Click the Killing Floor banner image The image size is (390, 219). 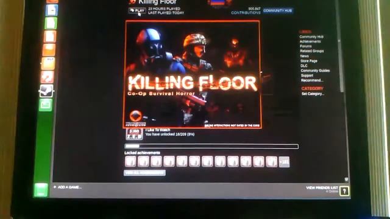(193, 74)
